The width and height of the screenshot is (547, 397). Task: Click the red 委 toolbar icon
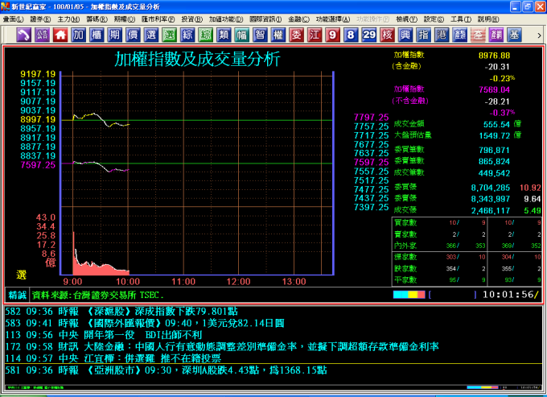tap(296, 35)
